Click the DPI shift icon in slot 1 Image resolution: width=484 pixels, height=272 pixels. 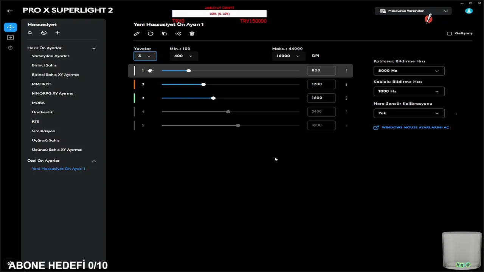pyautogui.click(x=150, y=71)
